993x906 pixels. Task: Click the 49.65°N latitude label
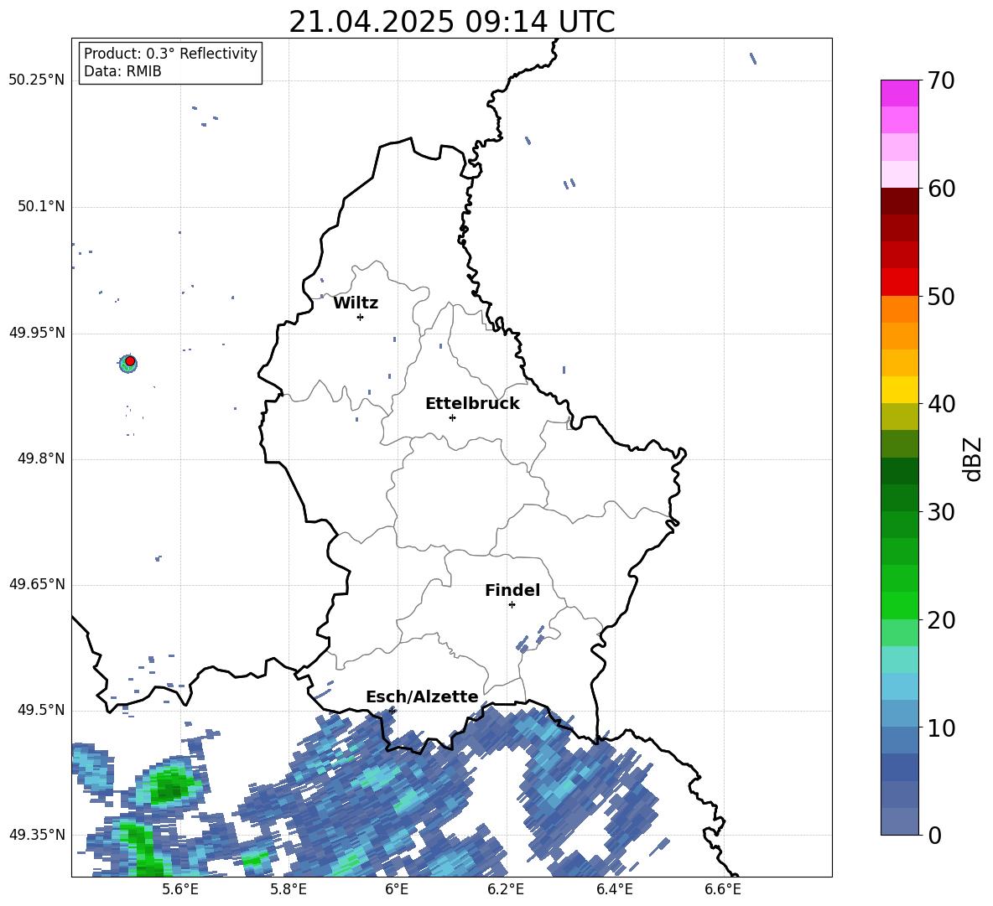coord(37,584)
